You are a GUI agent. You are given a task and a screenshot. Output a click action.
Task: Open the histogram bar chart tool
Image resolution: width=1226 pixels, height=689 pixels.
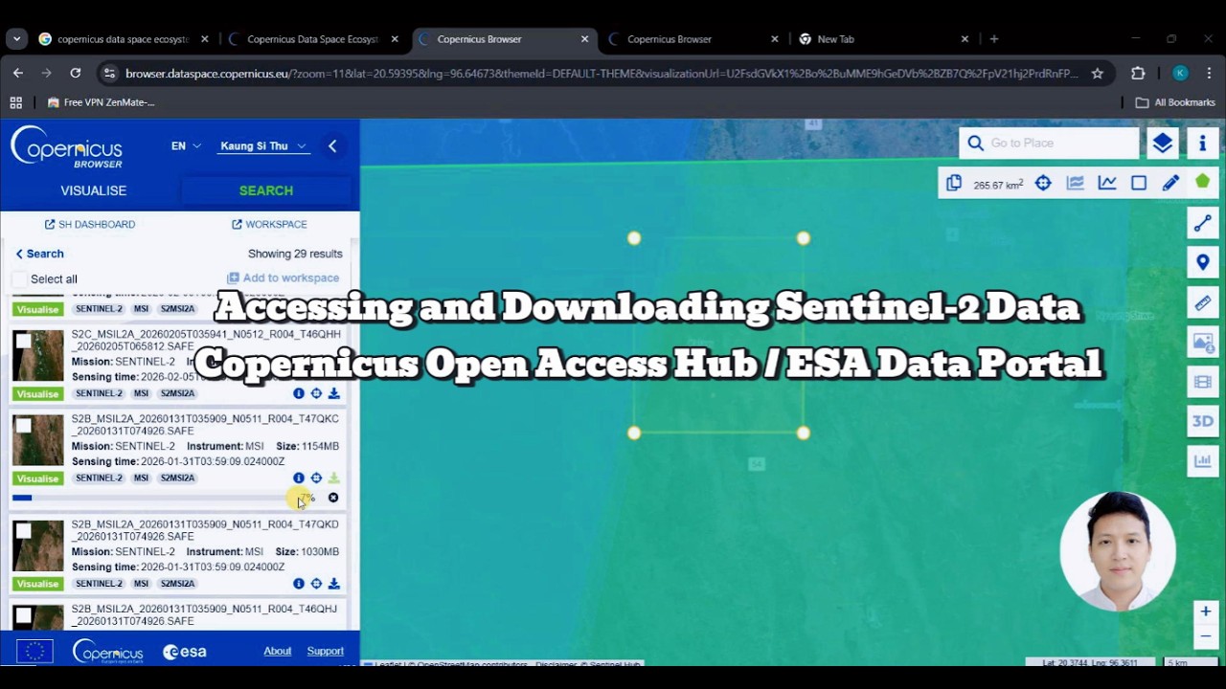click(x=1203, y=461)
